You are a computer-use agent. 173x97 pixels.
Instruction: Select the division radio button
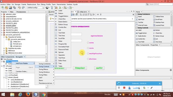88,59
